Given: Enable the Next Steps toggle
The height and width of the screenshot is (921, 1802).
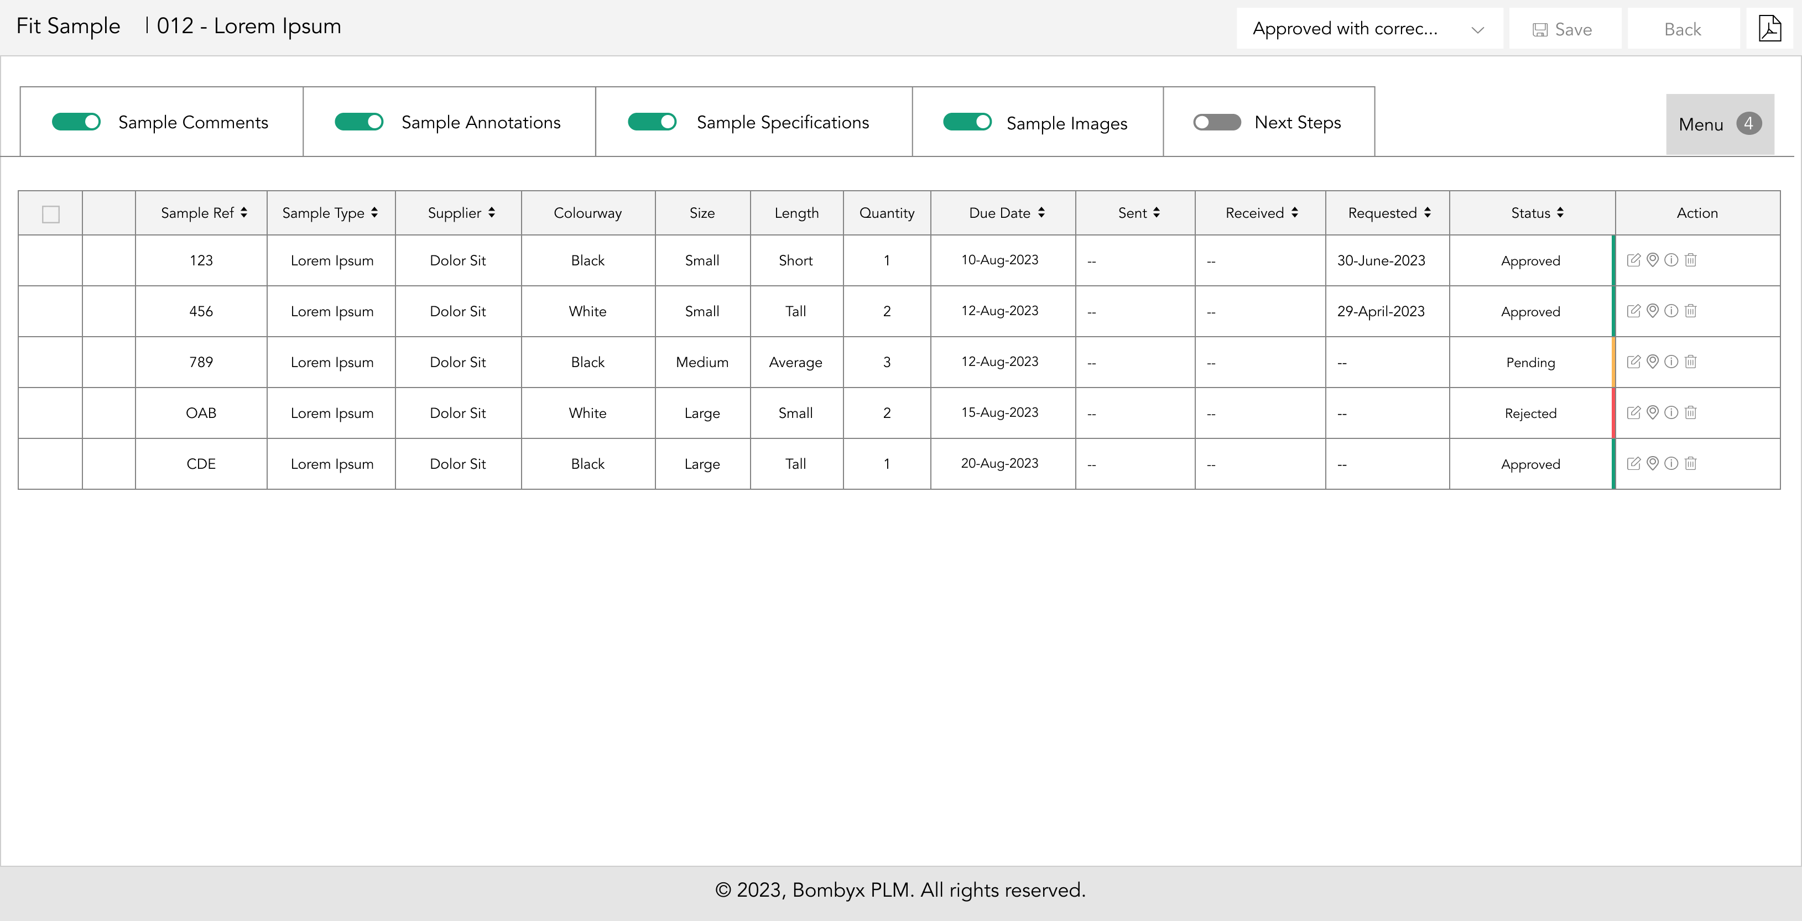Looking at the screenshot, I should click(x=1217, y=122).
